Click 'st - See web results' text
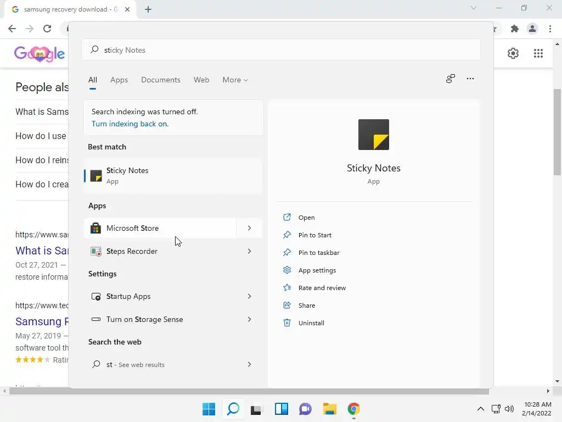Image resolution: width=562 pixels, height=422 pixels. point(136,365)
